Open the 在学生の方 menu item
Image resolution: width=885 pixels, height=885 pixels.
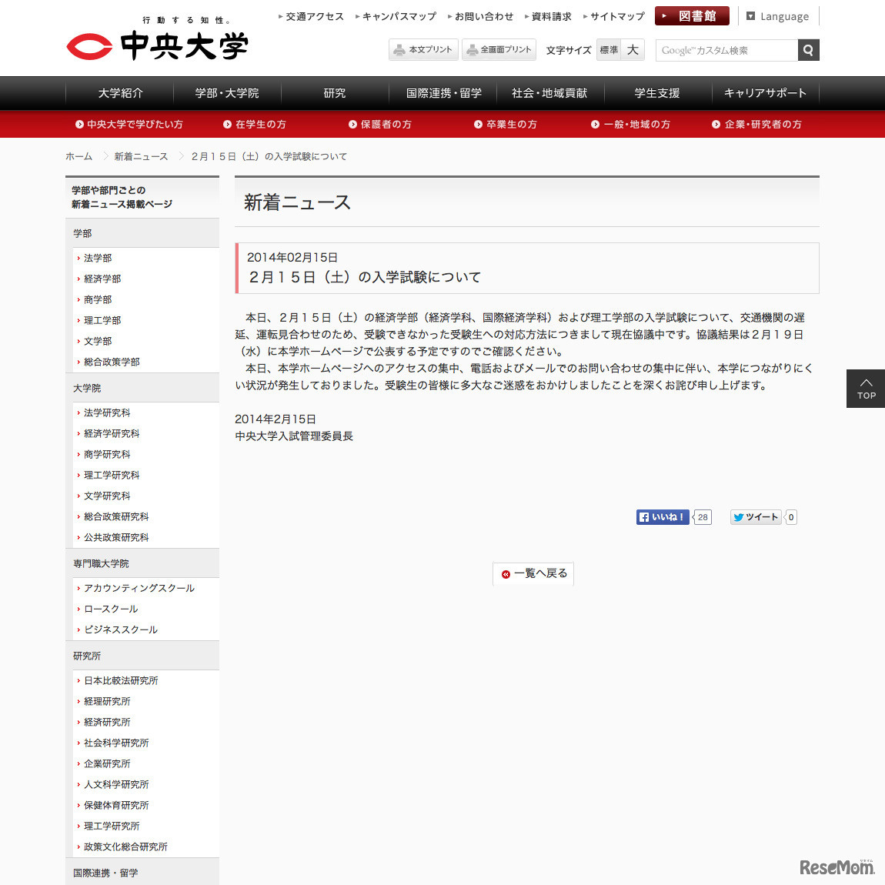(261, 124)
